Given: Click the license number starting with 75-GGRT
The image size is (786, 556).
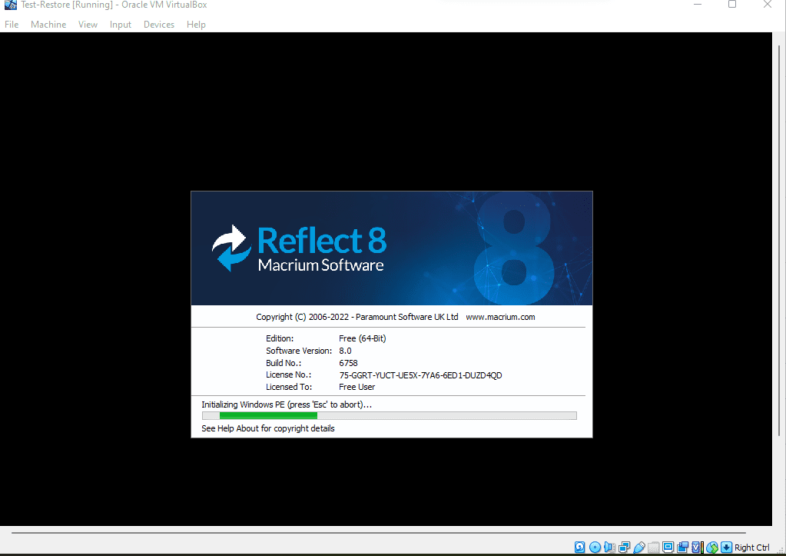Looking at the screenshot, I should [x=420, y=375].
